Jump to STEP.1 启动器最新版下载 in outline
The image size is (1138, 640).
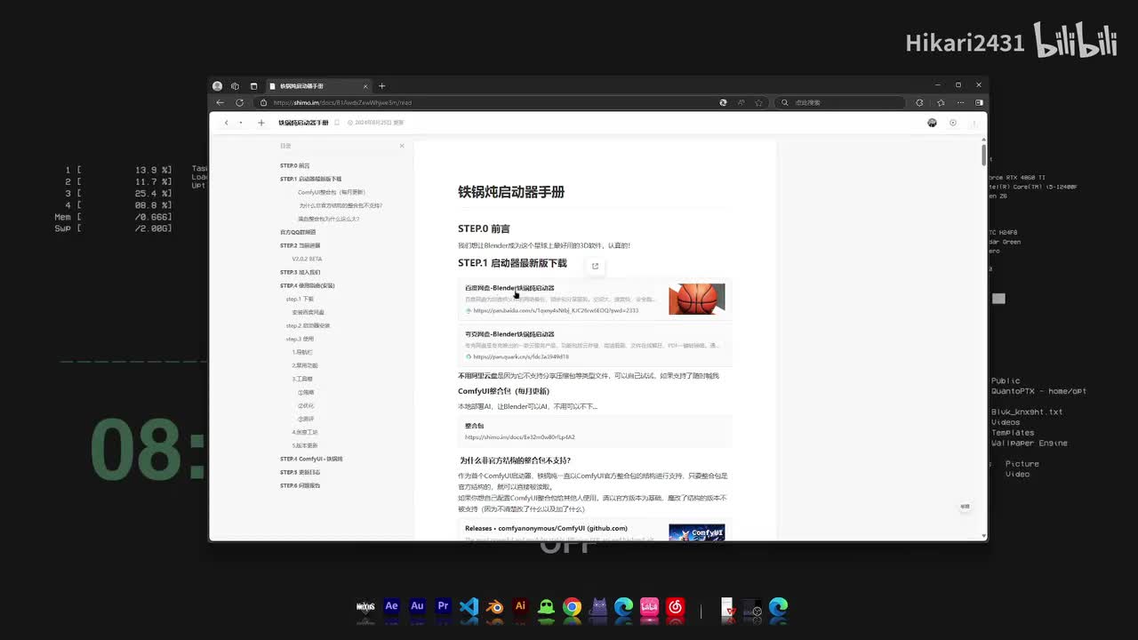tap(310, 179)
